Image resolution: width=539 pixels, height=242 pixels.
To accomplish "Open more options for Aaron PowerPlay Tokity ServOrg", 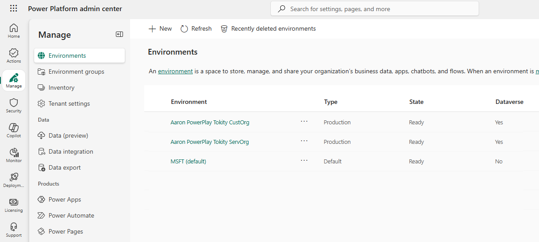I will (x=304, y=141).
